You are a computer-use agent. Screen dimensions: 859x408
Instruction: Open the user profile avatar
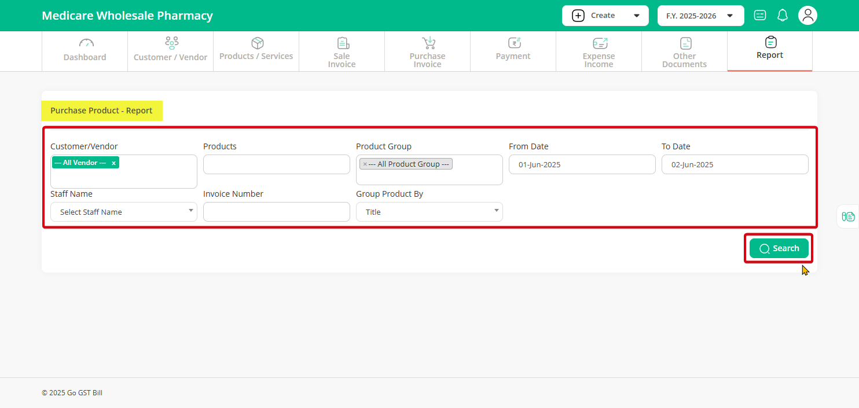click(x=807, y=16)
